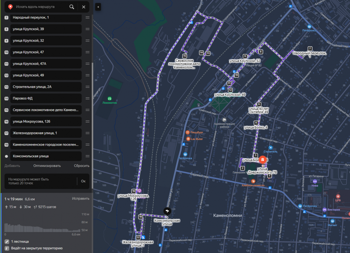Click 'Оптимизировать' to optimize the route
This screenshot has height=253, width=350.
point(47,166)
